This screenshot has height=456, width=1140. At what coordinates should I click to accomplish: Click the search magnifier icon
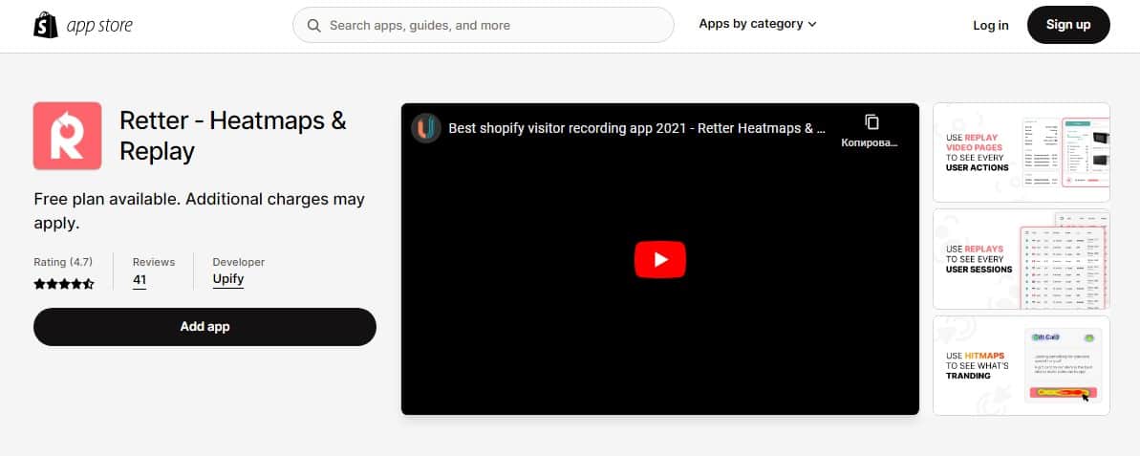pyautogui.click(x=314, y=26)
